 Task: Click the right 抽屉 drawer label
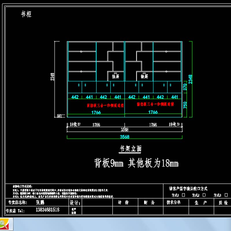pos(144,77)
